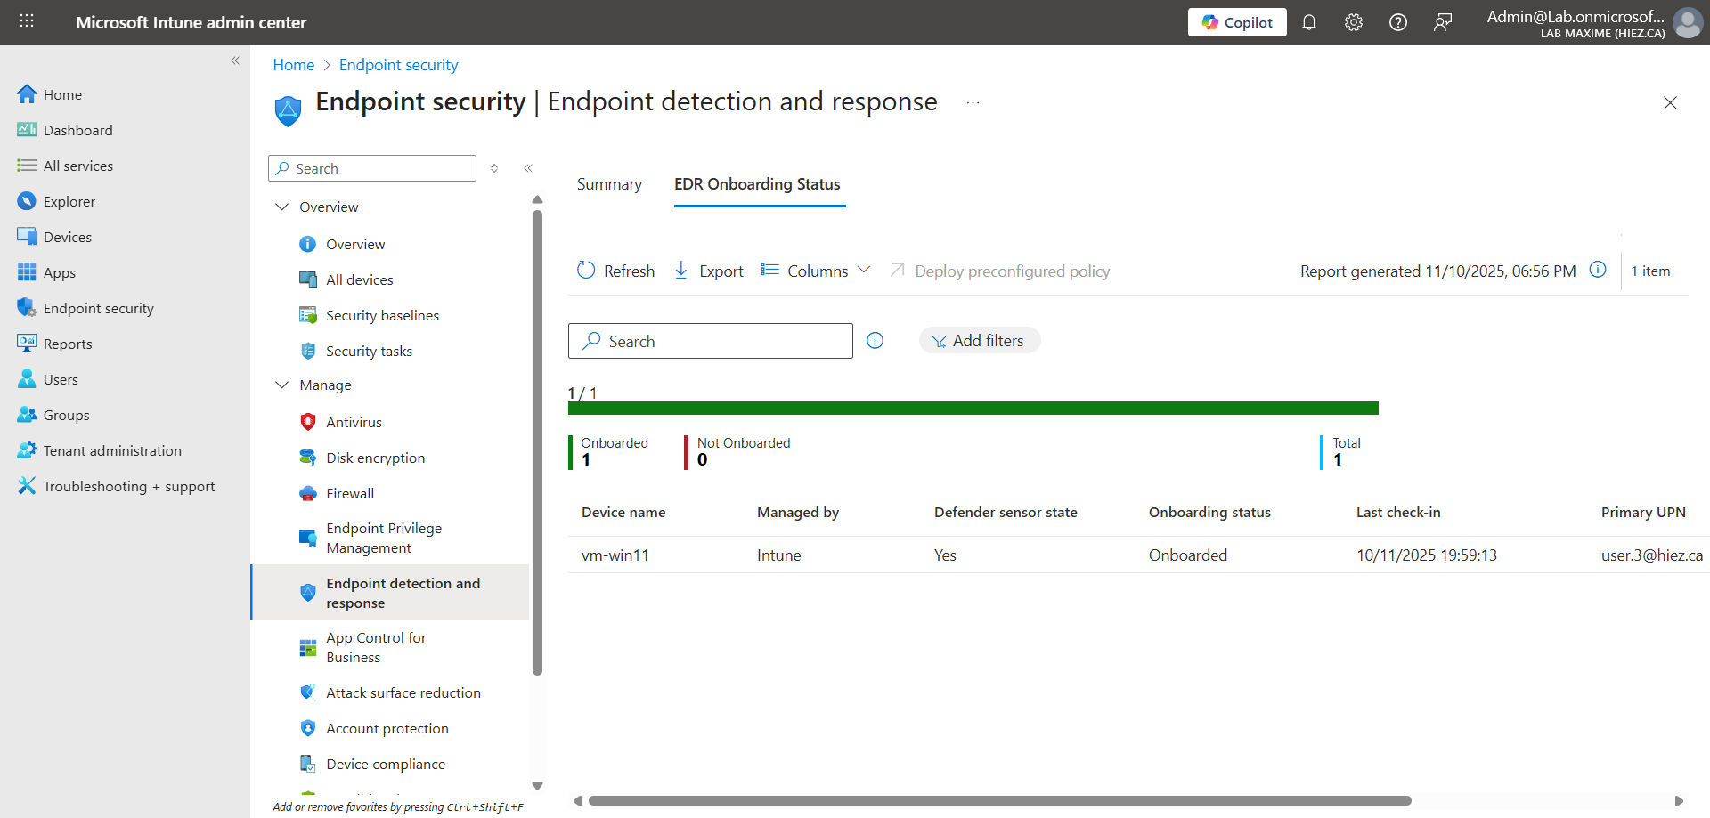Click the Refresh button in the toolbar
The height and width of the screenshot is (818, 1710).
(615, 271)
